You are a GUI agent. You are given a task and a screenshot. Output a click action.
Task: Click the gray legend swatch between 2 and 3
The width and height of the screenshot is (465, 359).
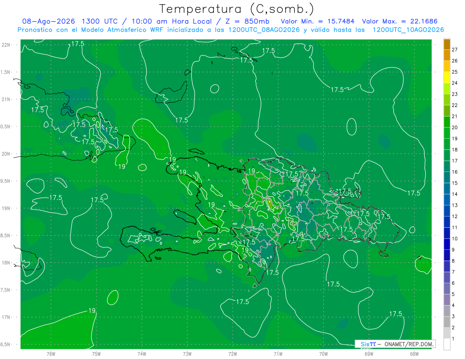447,322
